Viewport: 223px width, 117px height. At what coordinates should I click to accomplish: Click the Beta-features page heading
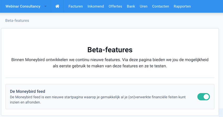[110, 50]
